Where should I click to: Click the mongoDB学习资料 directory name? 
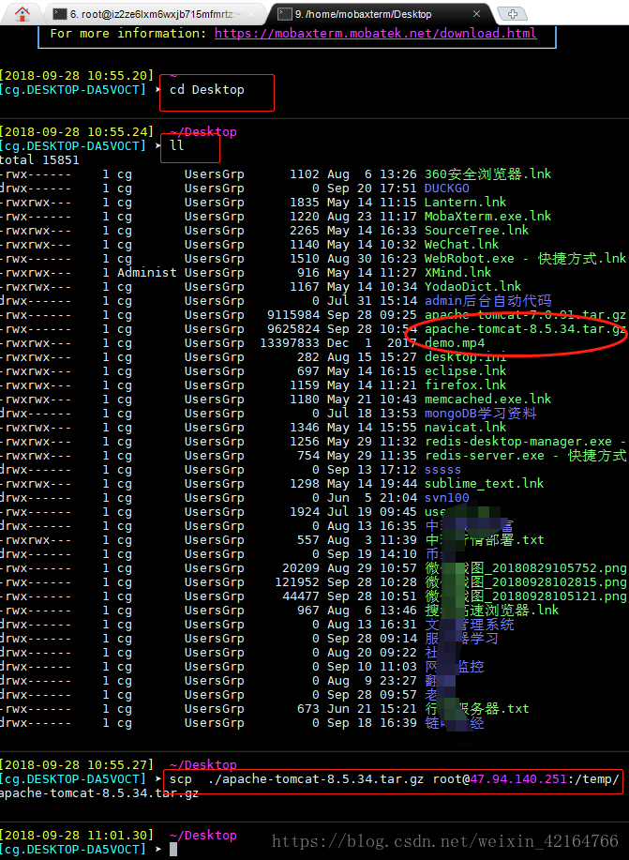[480, 413]
